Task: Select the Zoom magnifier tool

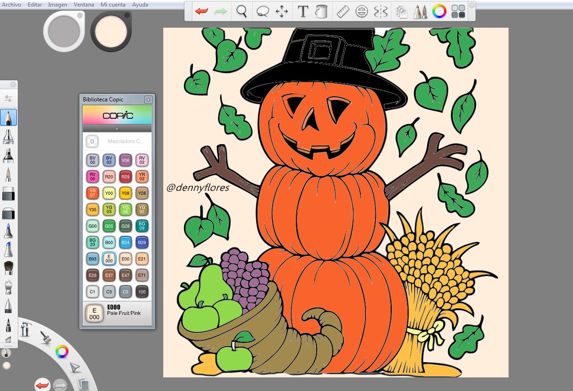Action: (x=242, y=11)
